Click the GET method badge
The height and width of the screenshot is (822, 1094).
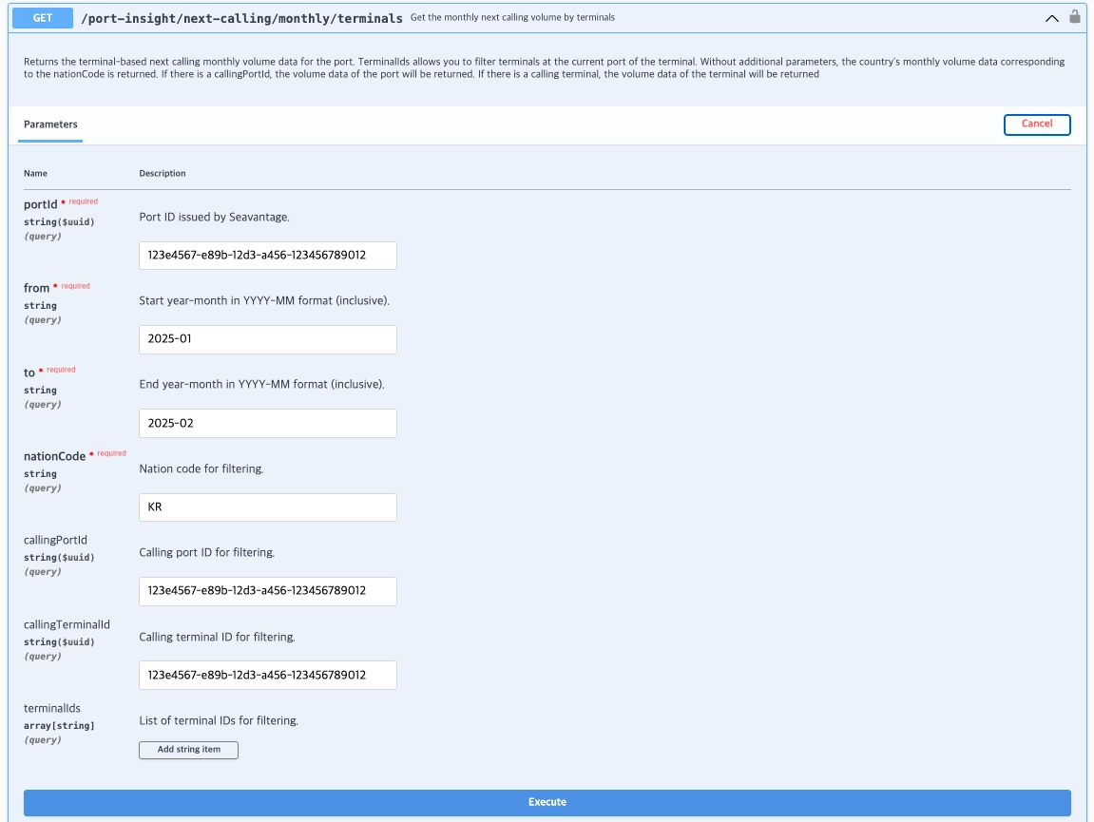point(43,18)
